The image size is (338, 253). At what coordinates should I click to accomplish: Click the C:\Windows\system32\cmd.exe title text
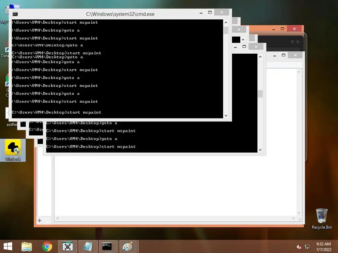120,14
